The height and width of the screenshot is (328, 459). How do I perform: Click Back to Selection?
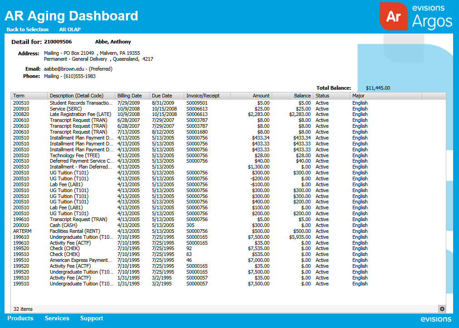coord(27,29)
